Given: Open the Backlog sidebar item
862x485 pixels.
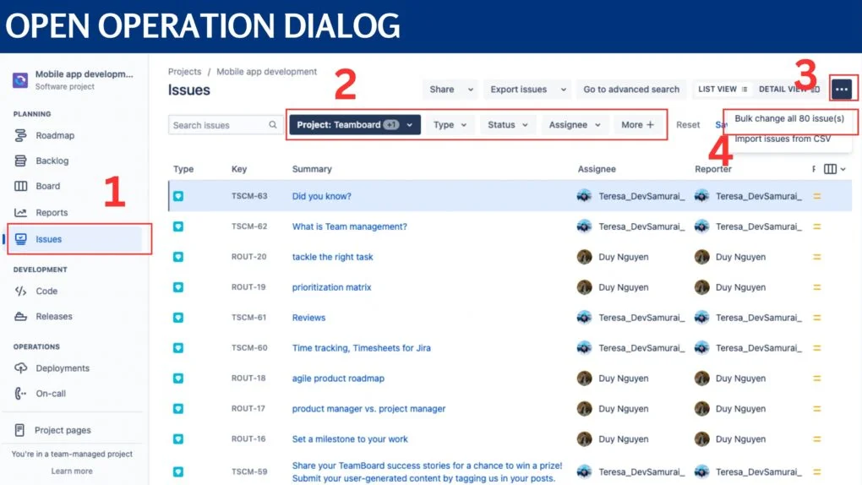Looking at the screenshot, I should tap(52, 161).
